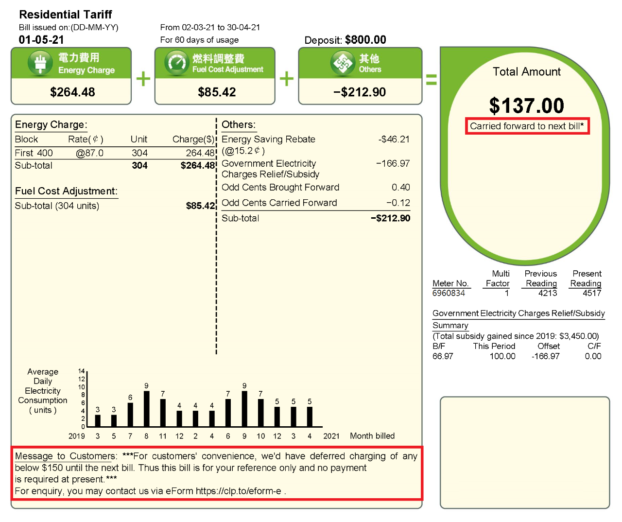The height and width of the screenshot is (522, 622).
Task: Click the green equals sign
Action: (x=431, y=79)
